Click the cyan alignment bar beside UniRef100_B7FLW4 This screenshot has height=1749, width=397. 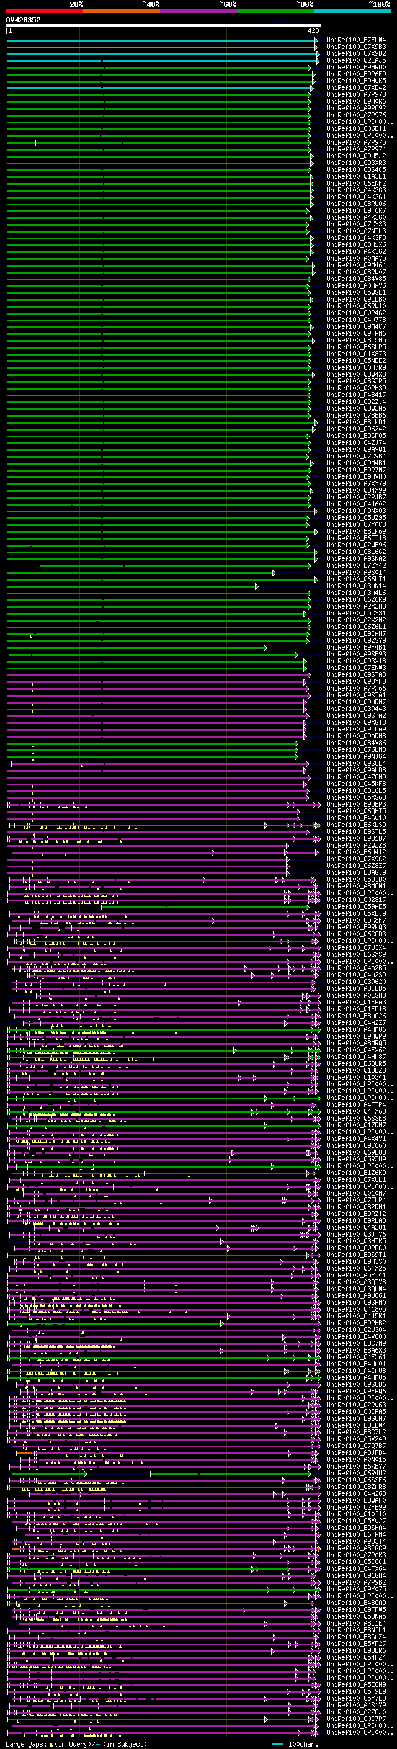[x=162, y=40]
